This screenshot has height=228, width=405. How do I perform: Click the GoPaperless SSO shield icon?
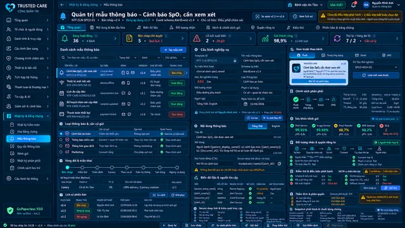pos(10,211)
